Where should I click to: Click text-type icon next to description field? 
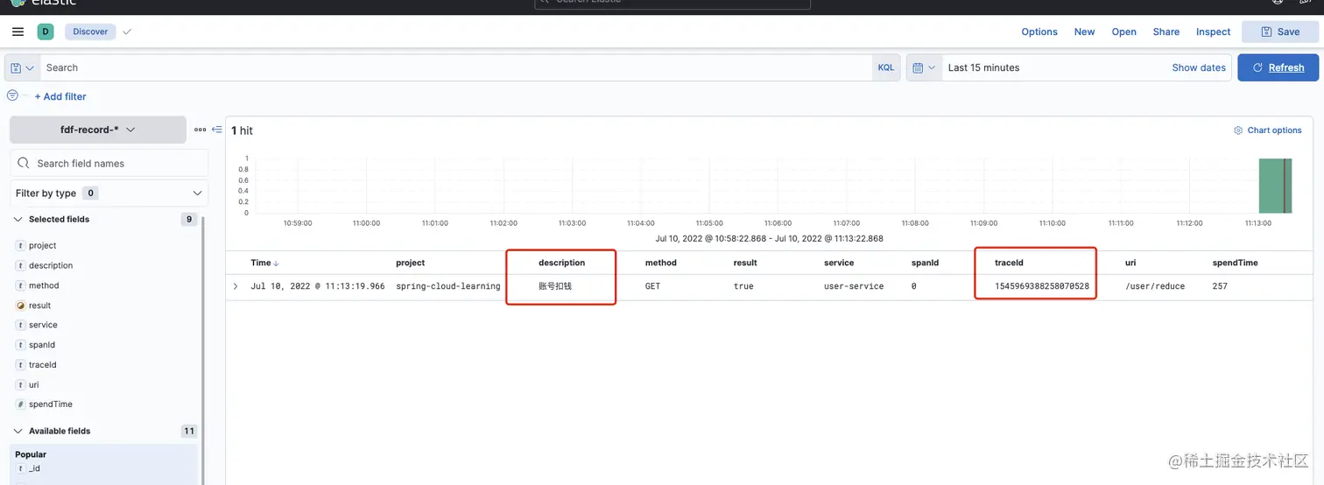(x=21, y=265)
